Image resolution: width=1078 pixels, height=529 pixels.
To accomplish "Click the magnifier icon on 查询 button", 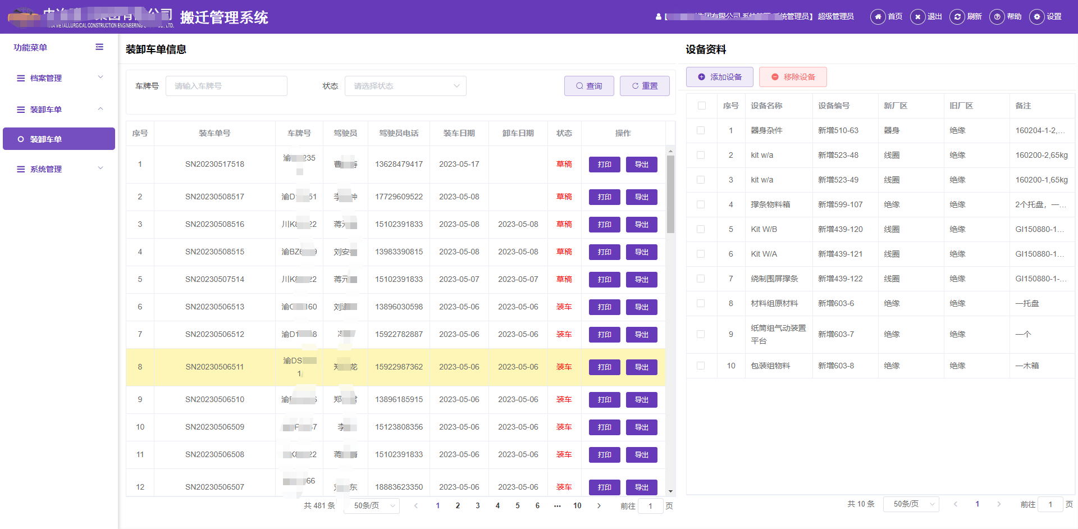I will pyautogui.click(x=579, y=86).
